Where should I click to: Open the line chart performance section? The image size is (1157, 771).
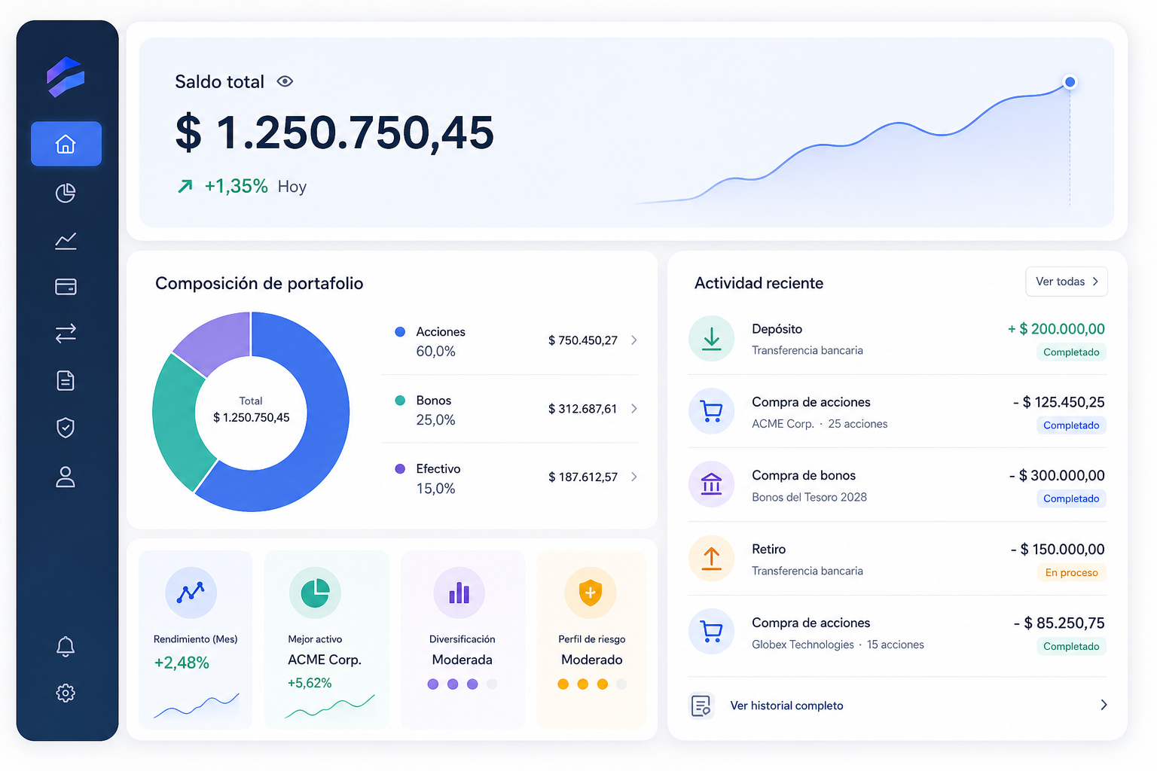[x=66, y=241]
